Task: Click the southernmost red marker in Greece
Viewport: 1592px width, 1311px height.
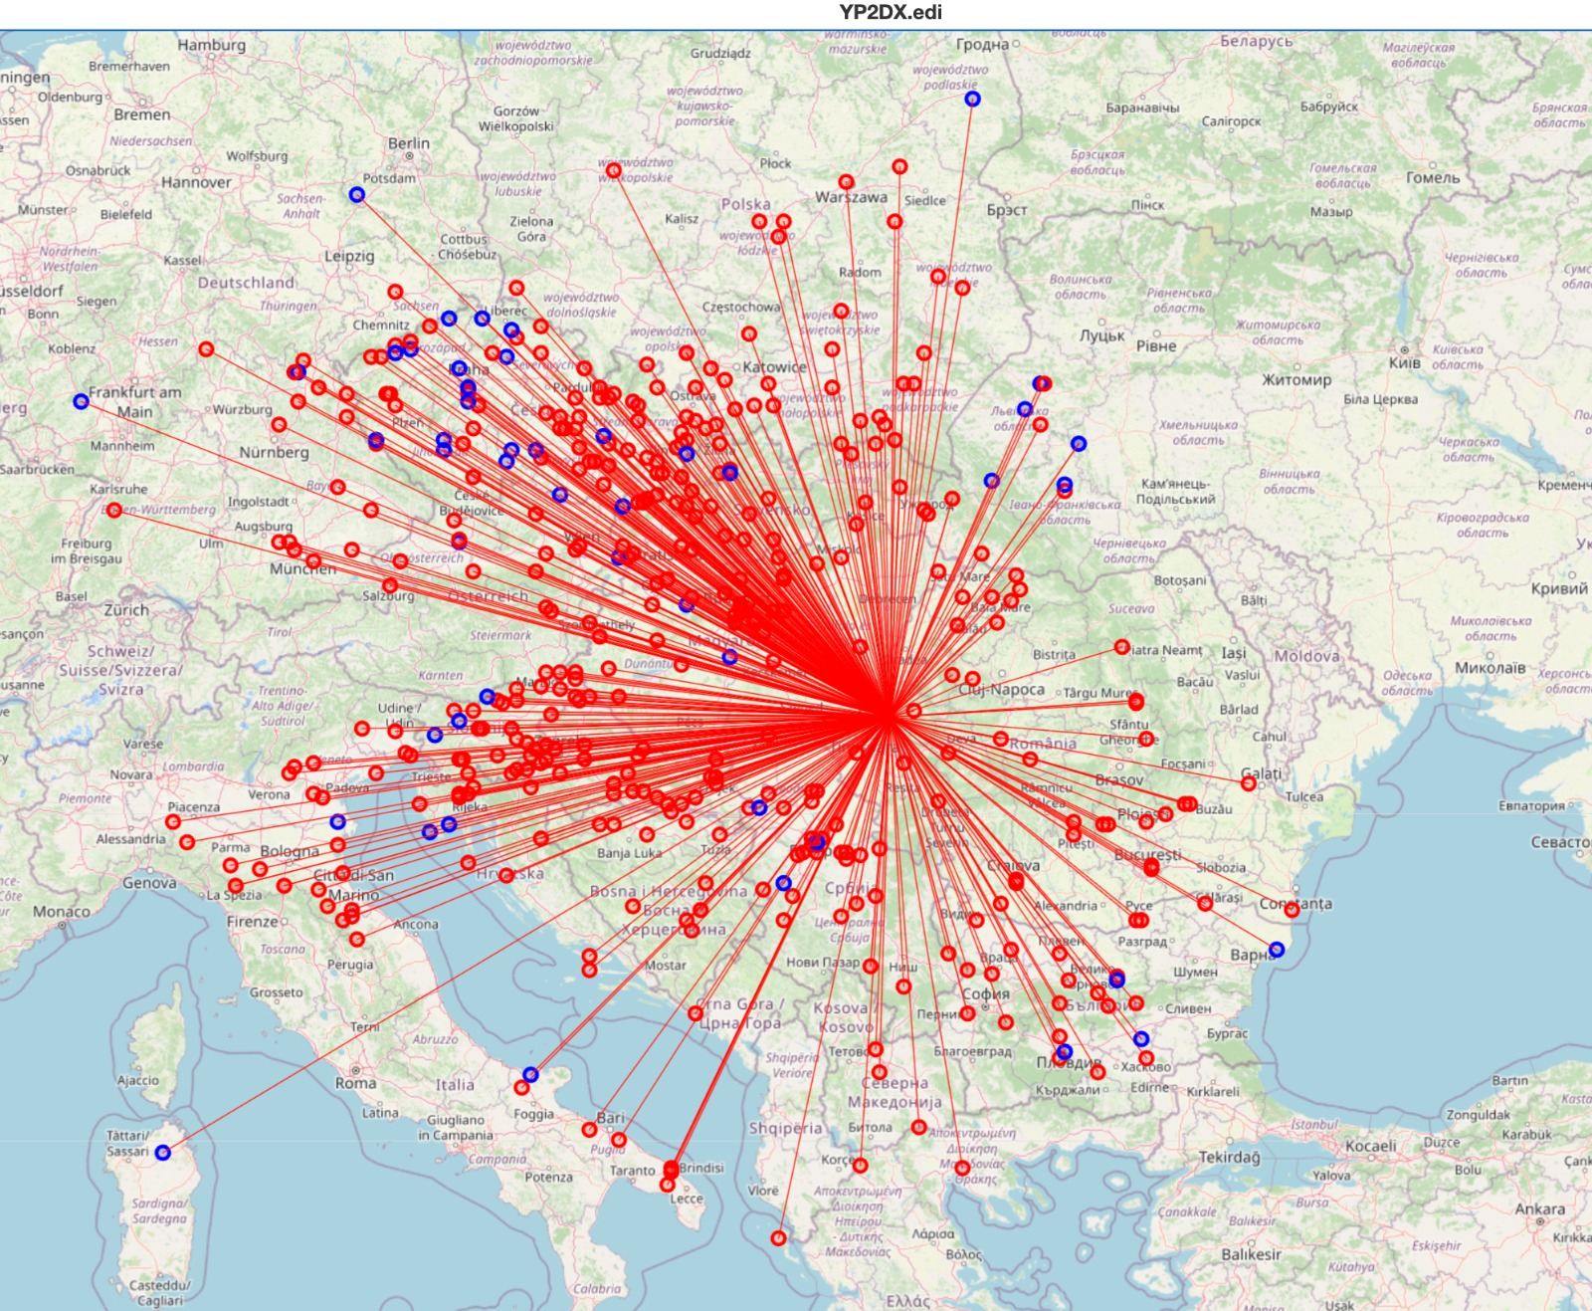Action: 779,1238
